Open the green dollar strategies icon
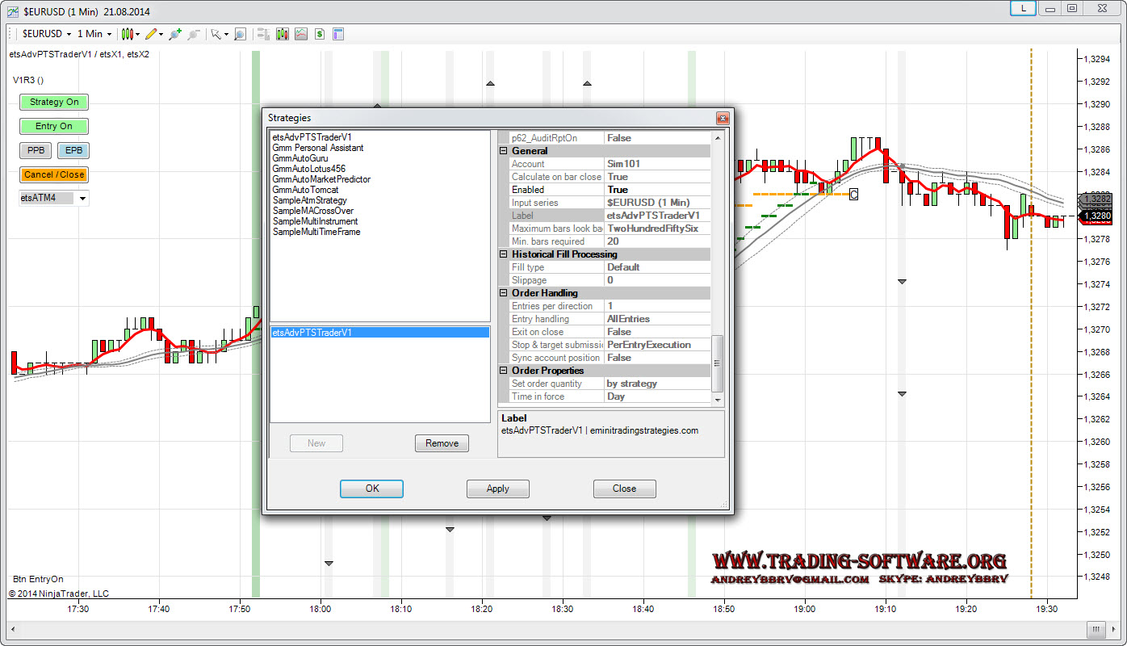The image size is (1127, 646). [320, 34]
